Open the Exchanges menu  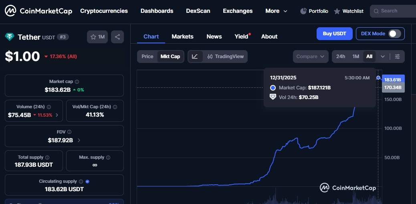point(238,11)
